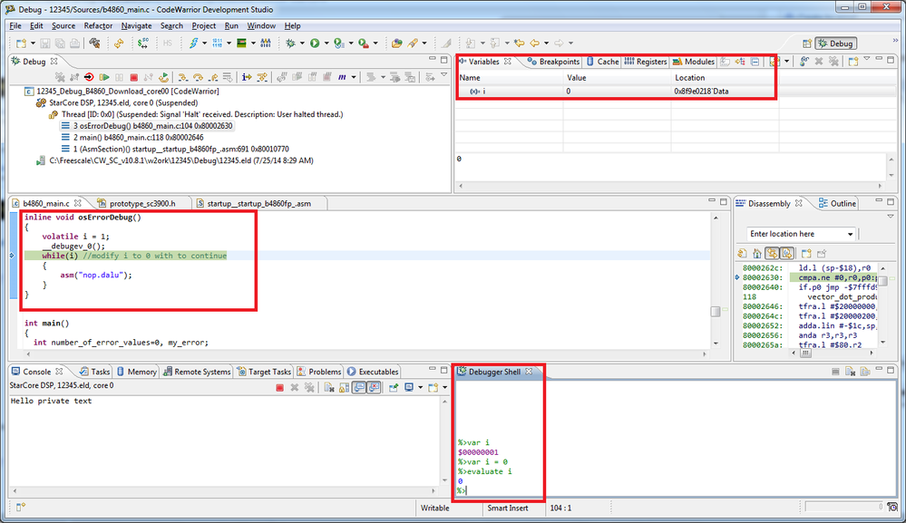
Task: Click the red Reset circle icon in Debug view
Action: (89, 77)
